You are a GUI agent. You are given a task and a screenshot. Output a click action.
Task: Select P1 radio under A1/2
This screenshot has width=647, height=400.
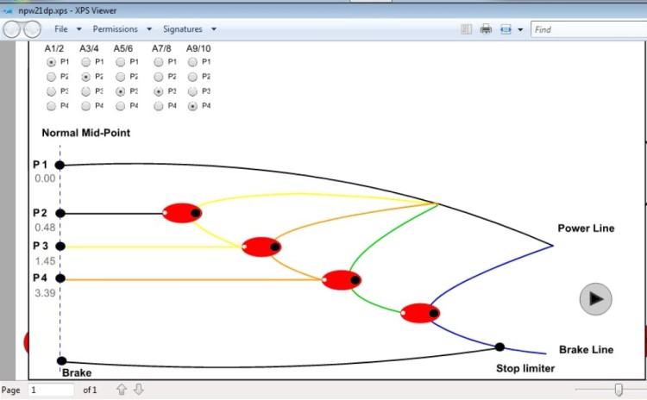pyautogui.click(x=52, y=62)
